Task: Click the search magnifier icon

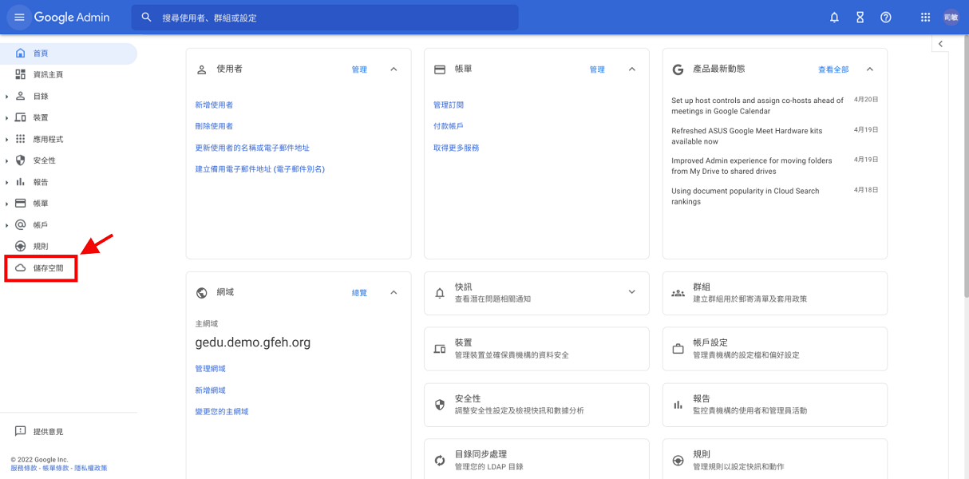Action: pos(146,17)
